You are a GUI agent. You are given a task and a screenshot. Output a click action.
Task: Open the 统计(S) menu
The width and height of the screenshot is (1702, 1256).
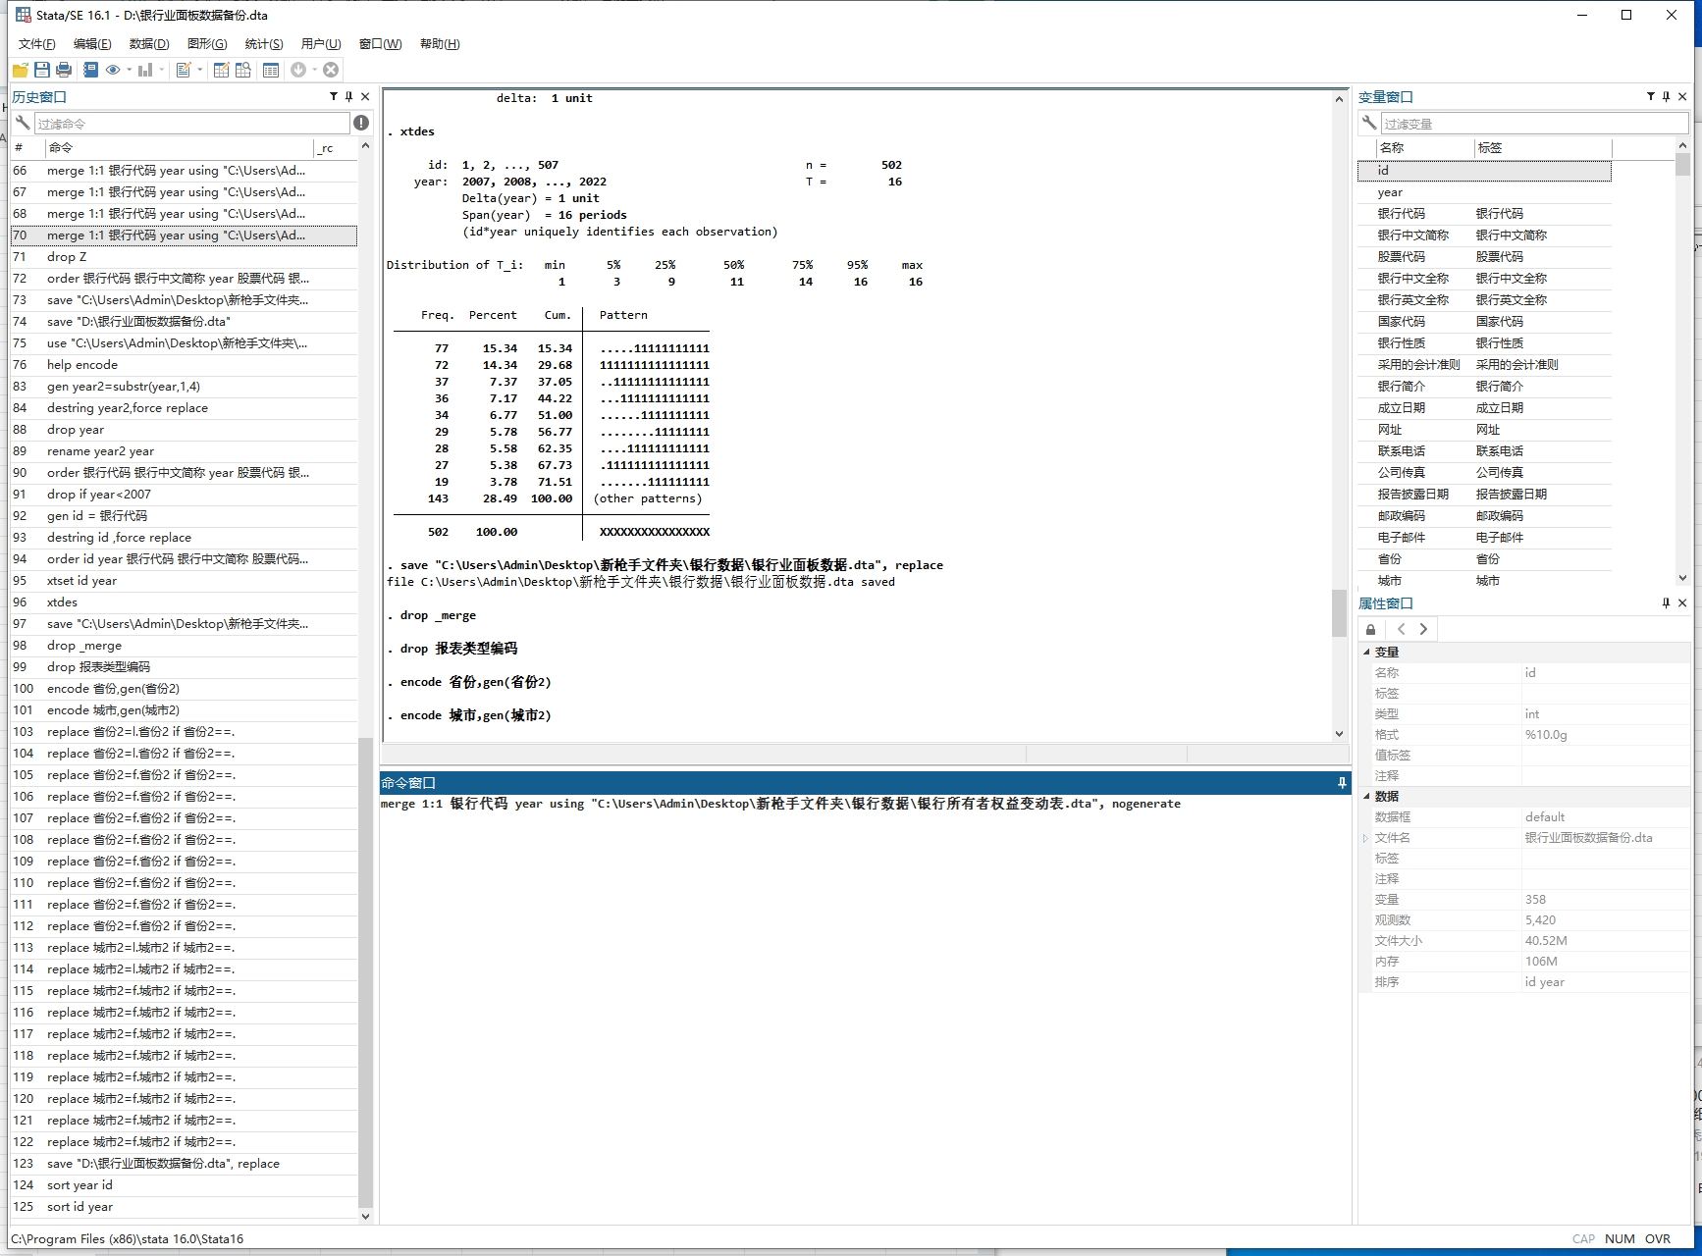coord(263,44)
